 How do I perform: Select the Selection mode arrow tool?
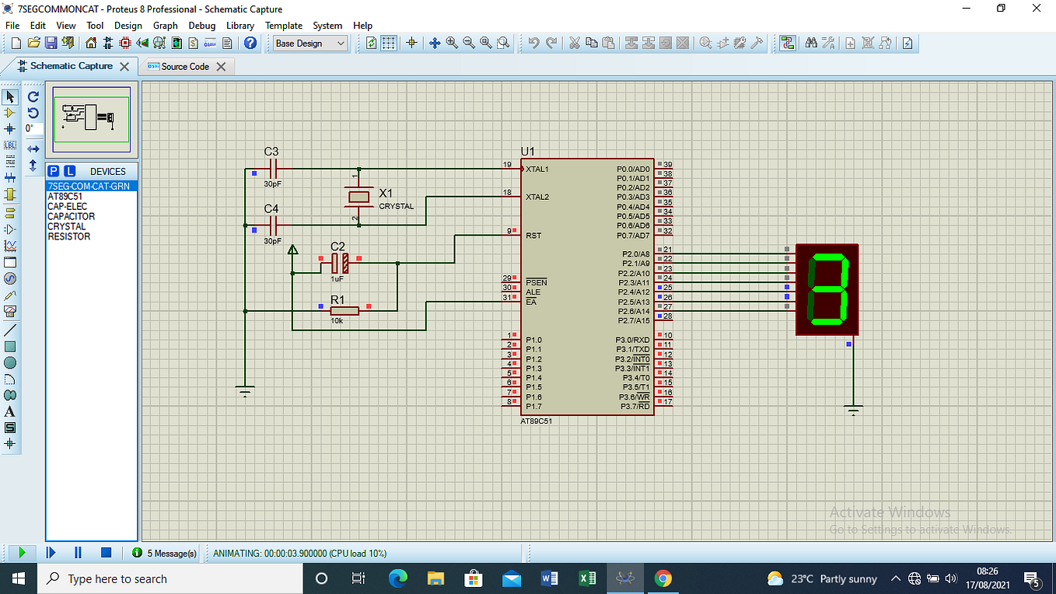[x=10, y=96]
